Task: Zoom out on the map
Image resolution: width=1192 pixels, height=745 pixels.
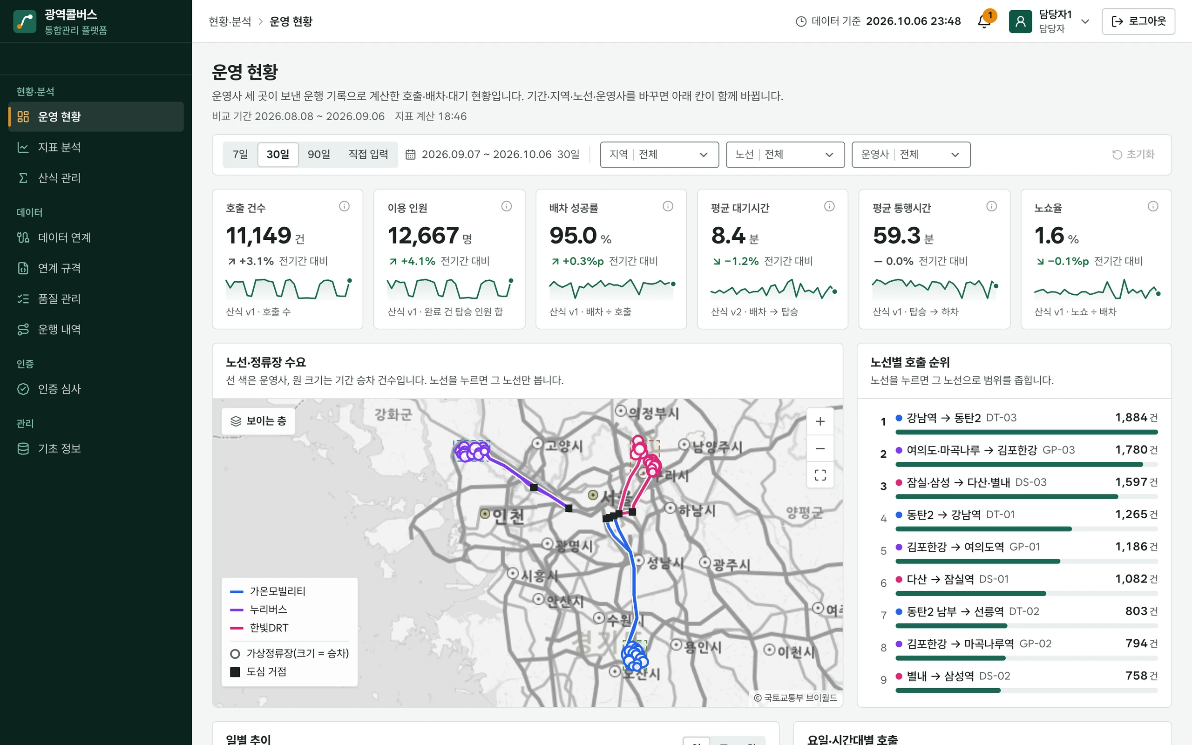Action: (820, 448)
